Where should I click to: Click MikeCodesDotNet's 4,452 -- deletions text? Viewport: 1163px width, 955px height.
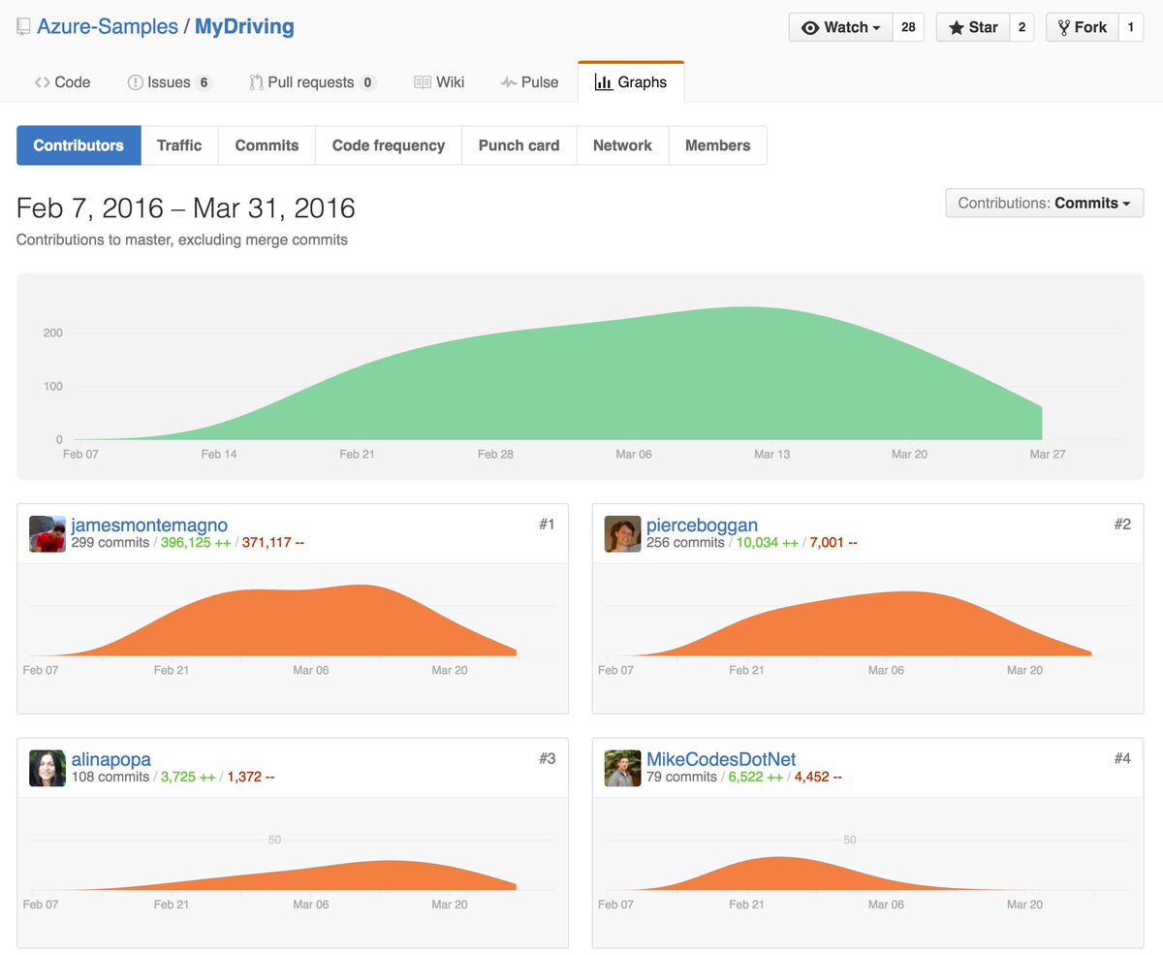(x=818, y=777)
